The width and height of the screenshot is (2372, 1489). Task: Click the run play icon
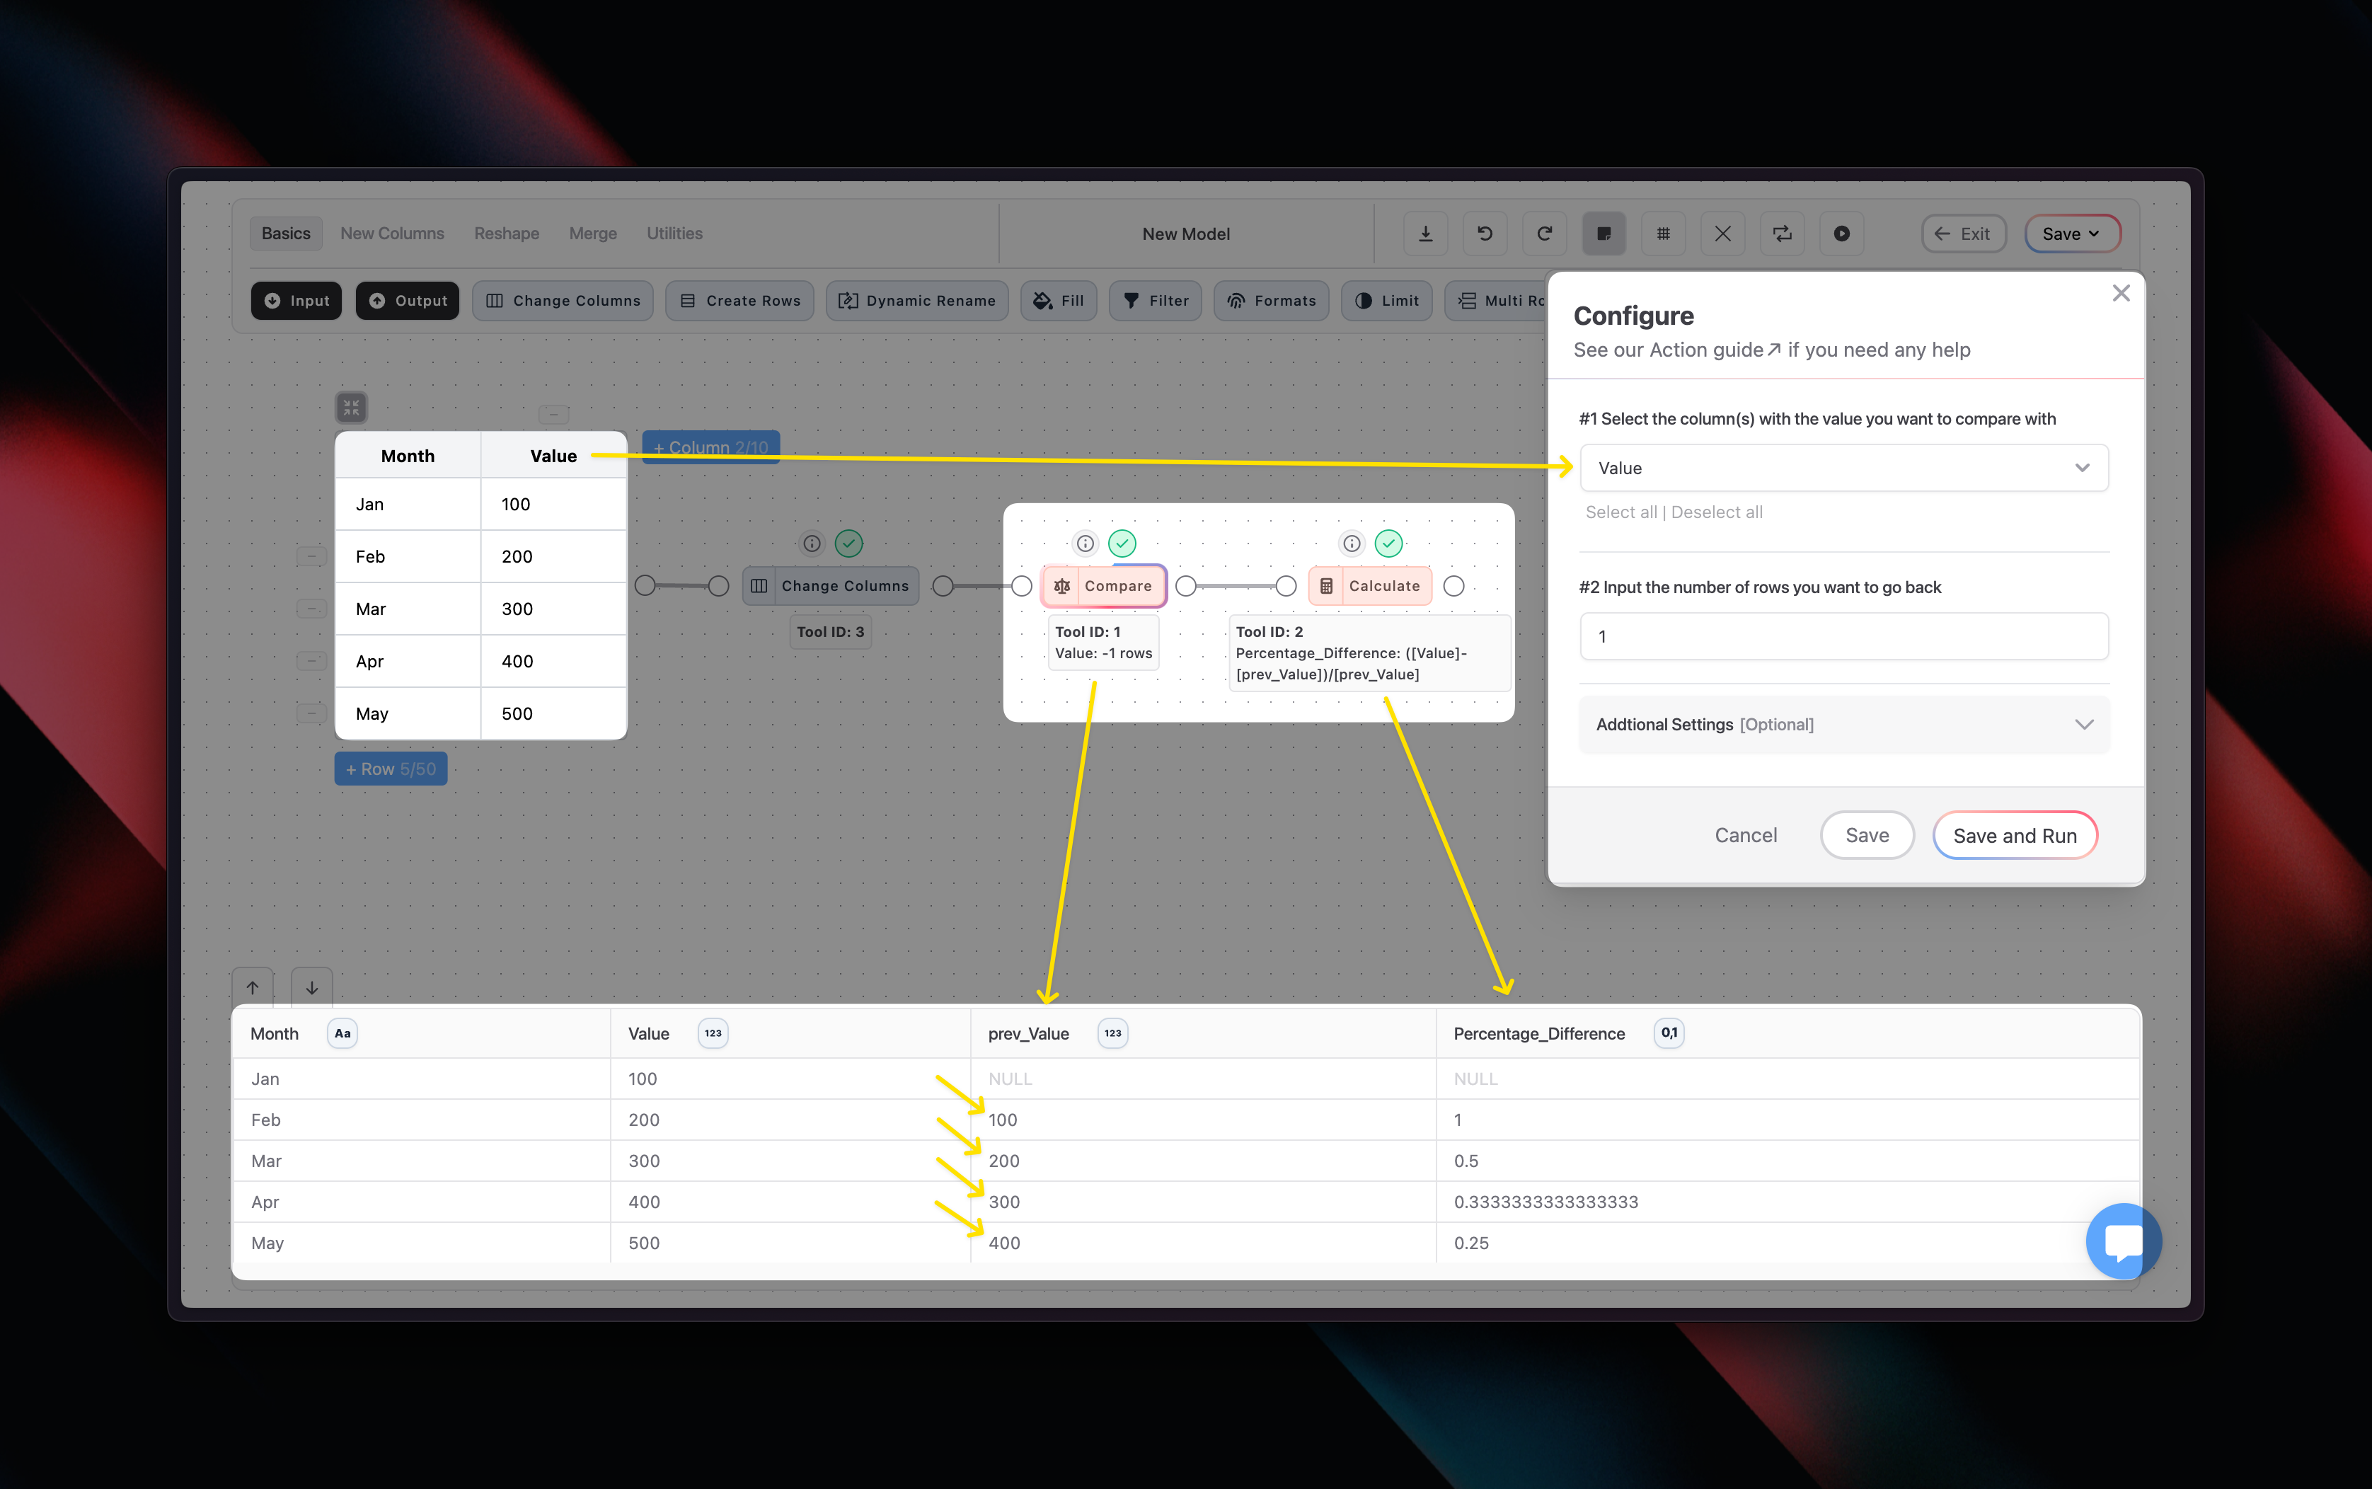coord(1841,234)
